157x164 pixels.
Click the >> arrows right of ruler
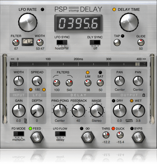(144, 59)
